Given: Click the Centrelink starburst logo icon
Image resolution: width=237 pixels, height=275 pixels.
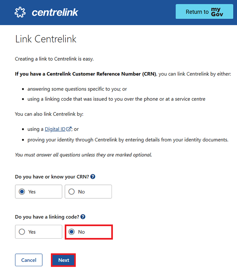Looking at the screenshot, I should point(20,12).
